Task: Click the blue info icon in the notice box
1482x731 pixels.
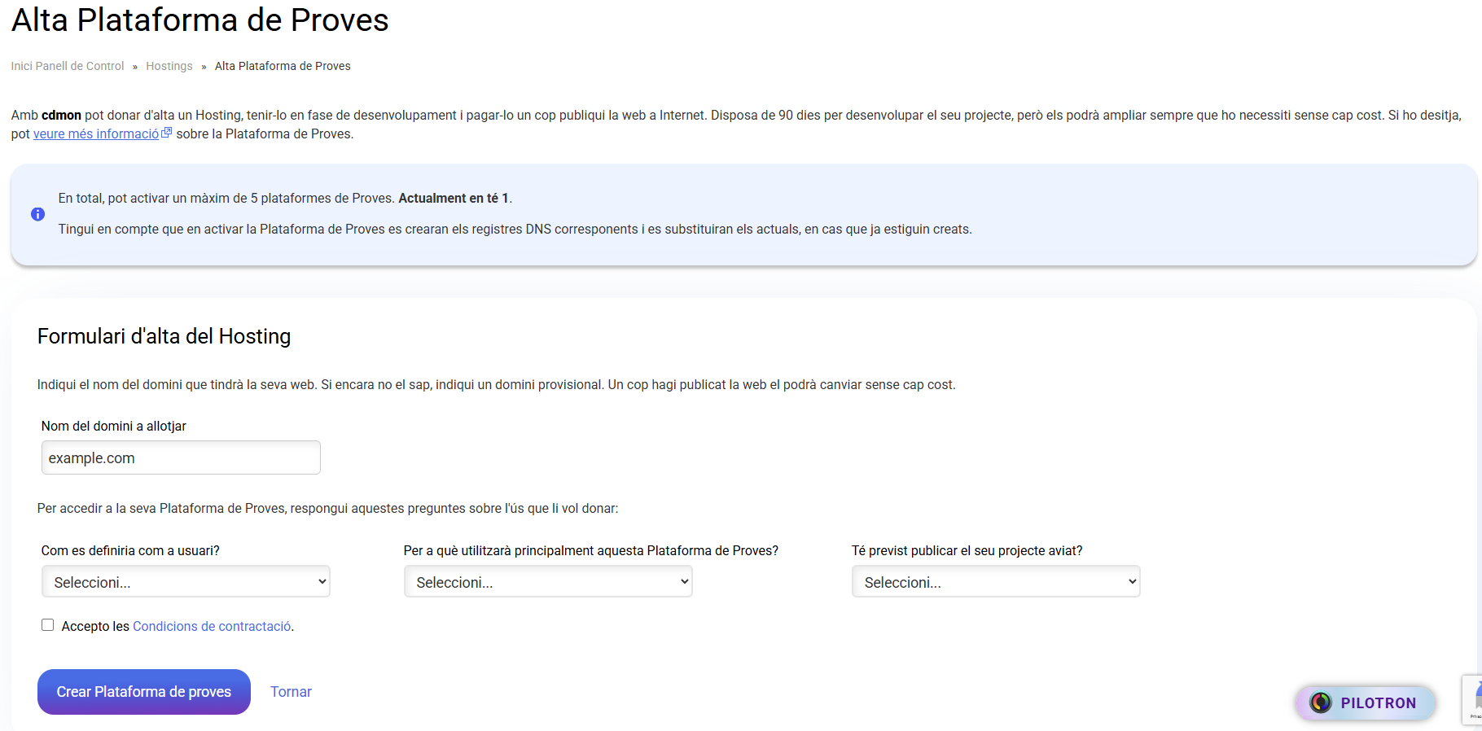Action: tap(37, 214)
